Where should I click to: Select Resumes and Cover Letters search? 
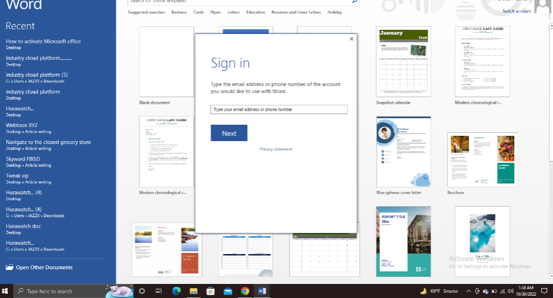[296, 12]
